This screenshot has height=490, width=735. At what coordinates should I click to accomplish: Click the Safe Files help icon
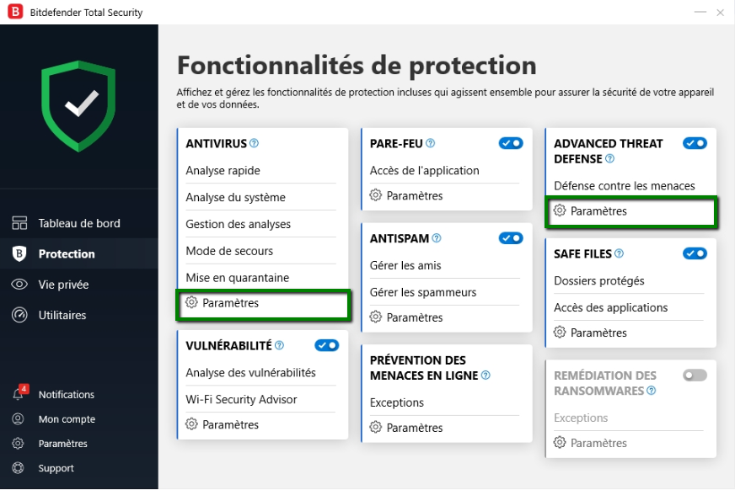point(619,253)
